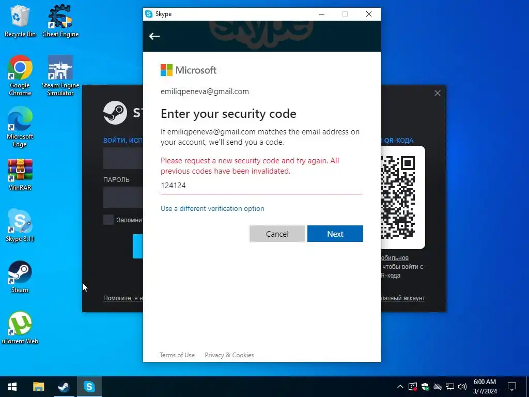The height and width of the screenshot is (397, 529).
Task: Click the Steam mobile app link
Action: coord(395,258)
